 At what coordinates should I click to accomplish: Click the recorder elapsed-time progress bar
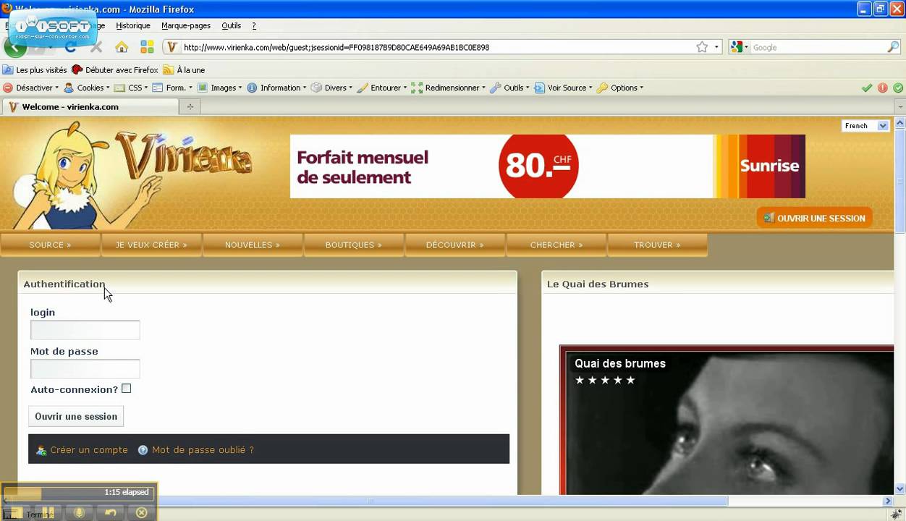point(79,493)
